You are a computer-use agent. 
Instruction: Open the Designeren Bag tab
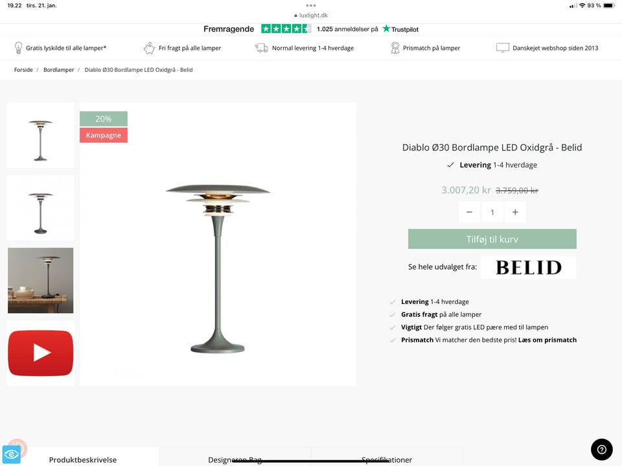tap(235, 459)
